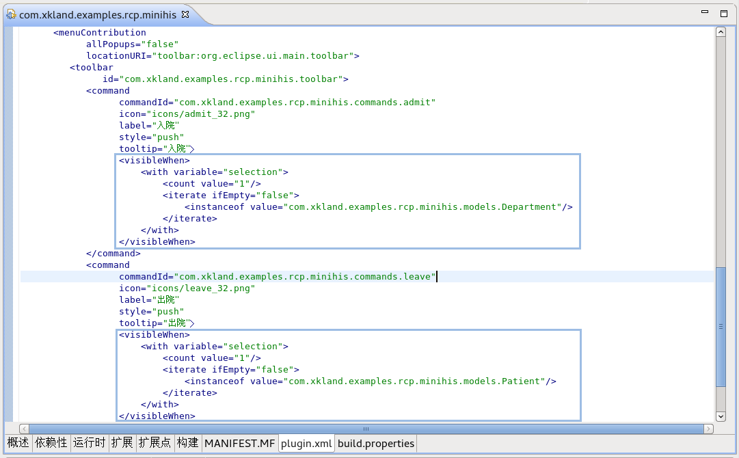Click the icon="icons/leave_32.png" line
This screenshot has width=739, height=458.
[187, 288]
